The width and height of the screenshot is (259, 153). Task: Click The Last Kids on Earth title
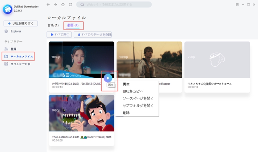click(x=82, y=137)
